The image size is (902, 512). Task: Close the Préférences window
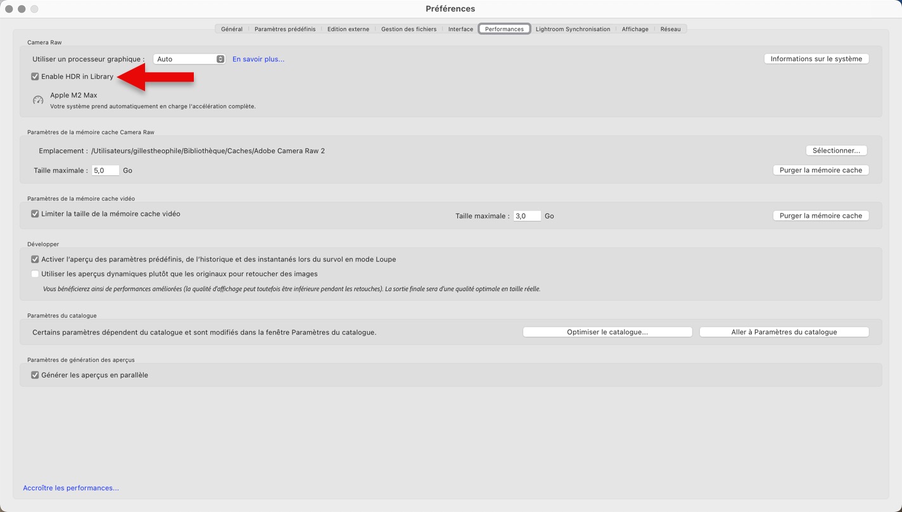pos(9,9)
